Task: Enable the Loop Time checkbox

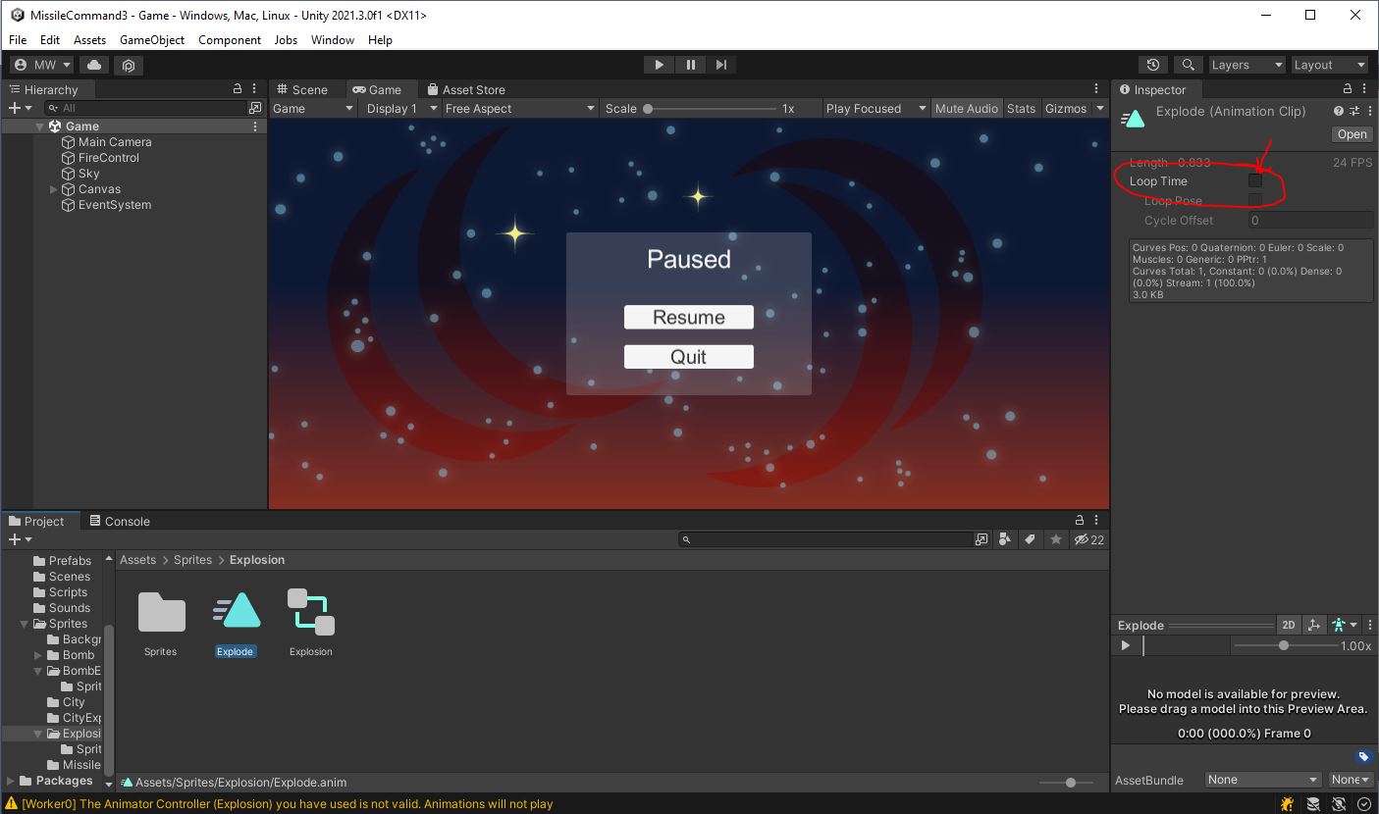Action: (1255, 179)
